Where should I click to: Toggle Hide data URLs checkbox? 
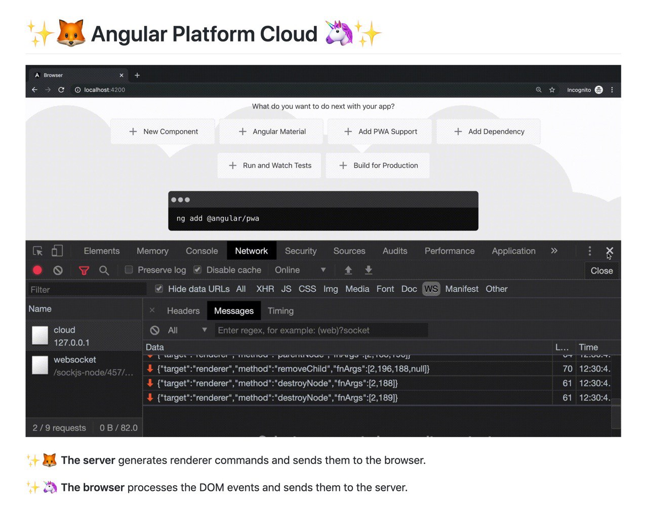159,289
